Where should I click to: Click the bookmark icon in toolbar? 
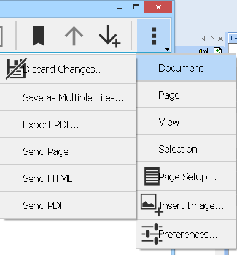[x=38, y=36]
